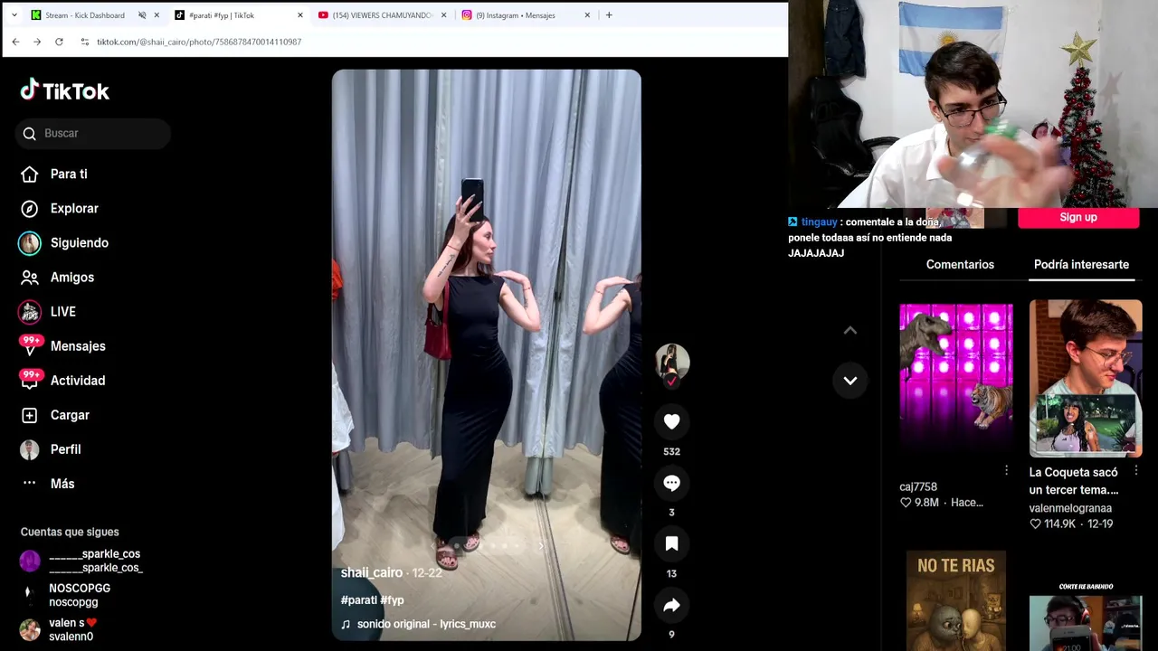This screenshot has width=1158, height=651.
Task: Open the creator avatar beside the post
Action: pyautogui.click(x=672, y=363)
